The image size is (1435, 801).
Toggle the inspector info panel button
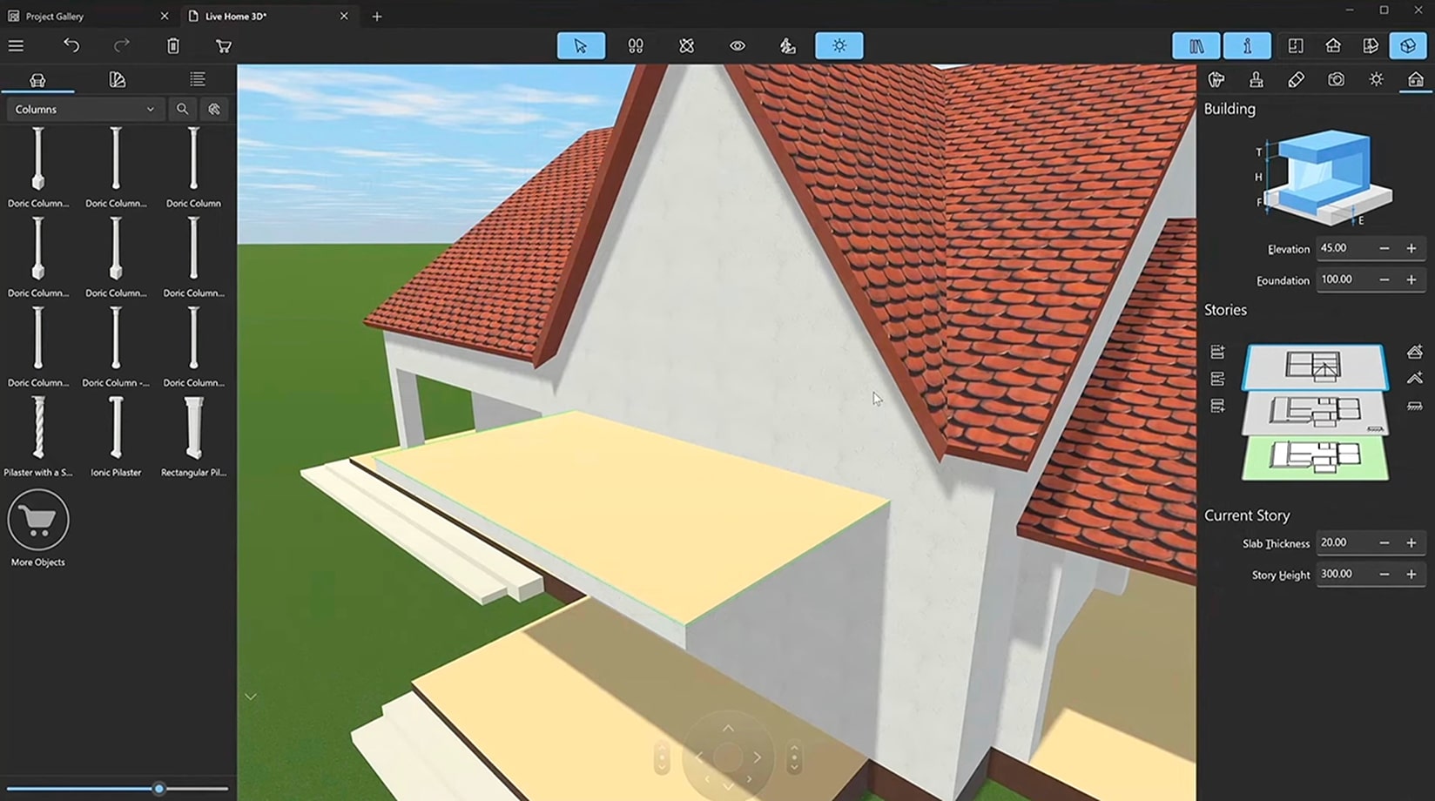click(x=1247, y=45)
